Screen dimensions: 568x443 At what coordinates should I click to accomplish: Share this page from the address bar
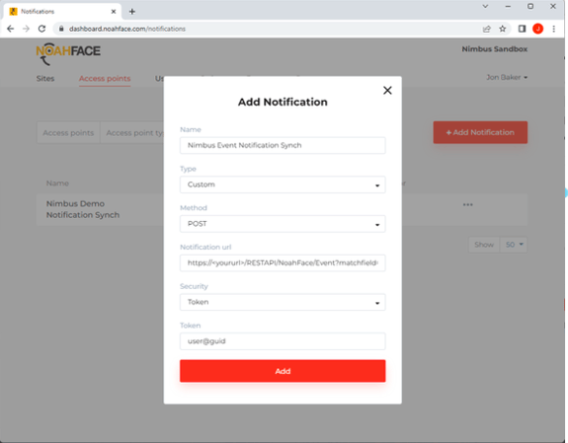tap(486, 29)
